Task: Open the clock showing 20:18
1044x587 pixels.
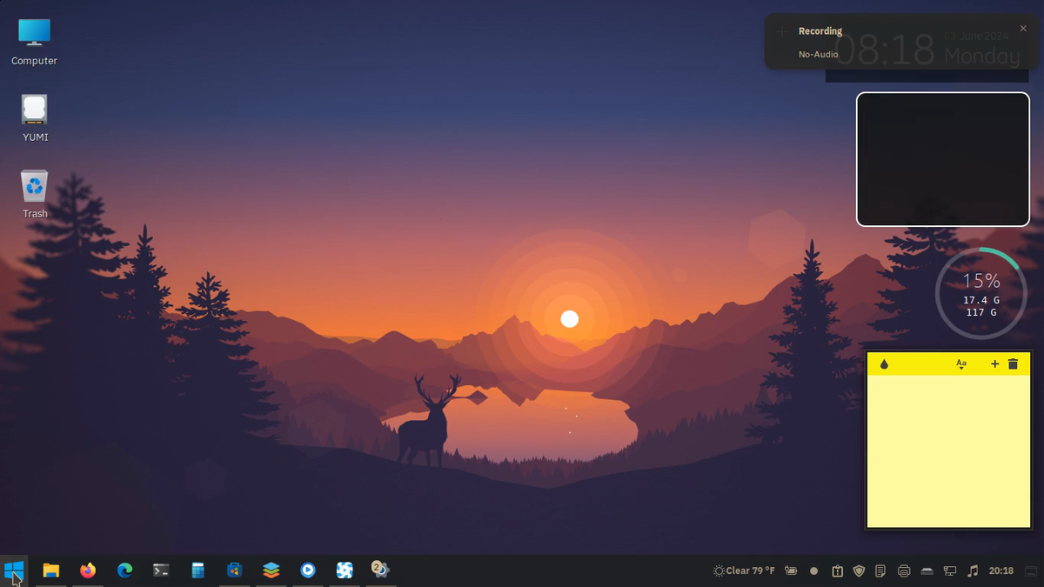Action: click(x=1000, y=570)
